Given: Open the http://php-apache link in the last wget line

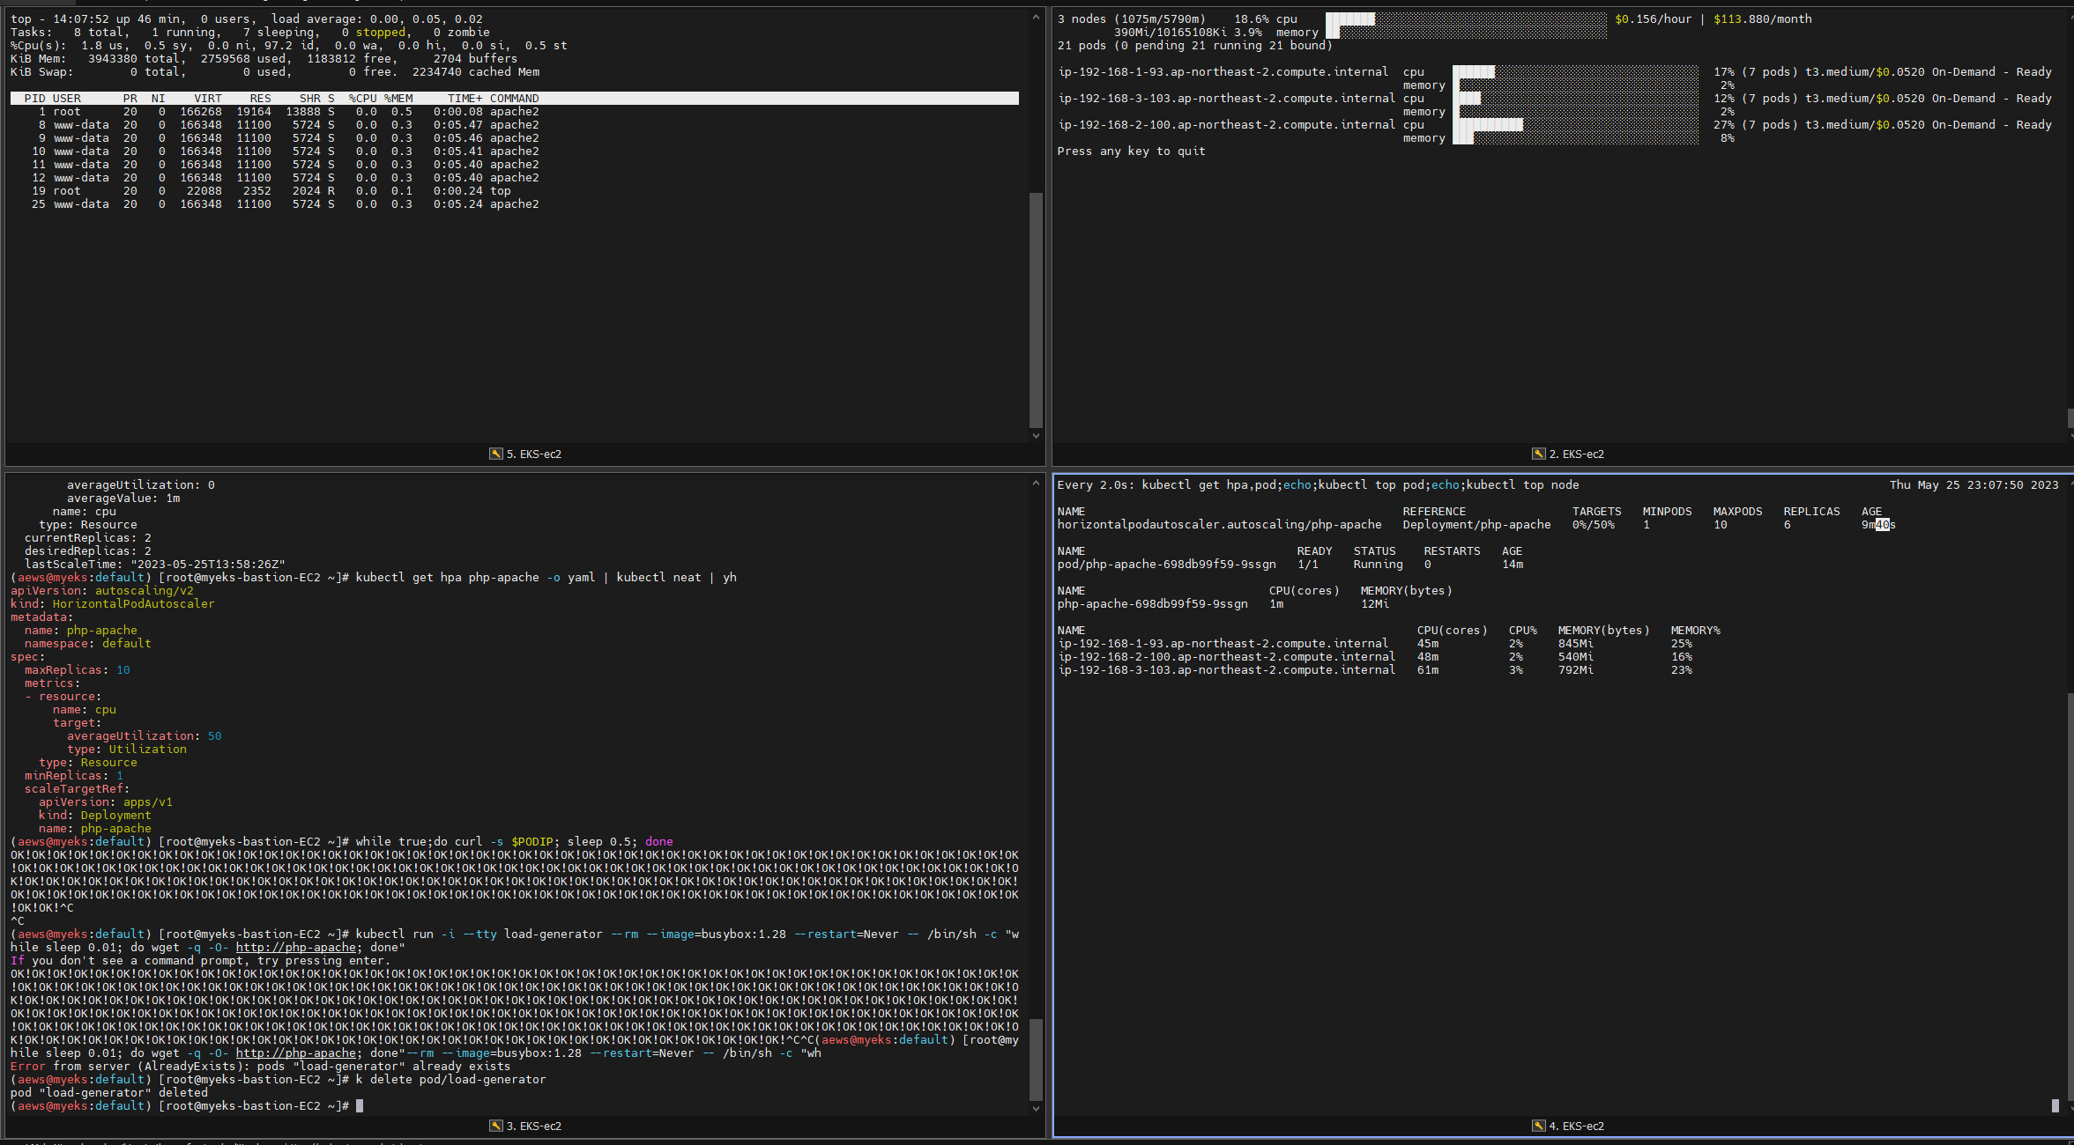Looking at the screenshot, I should 296,1053.
